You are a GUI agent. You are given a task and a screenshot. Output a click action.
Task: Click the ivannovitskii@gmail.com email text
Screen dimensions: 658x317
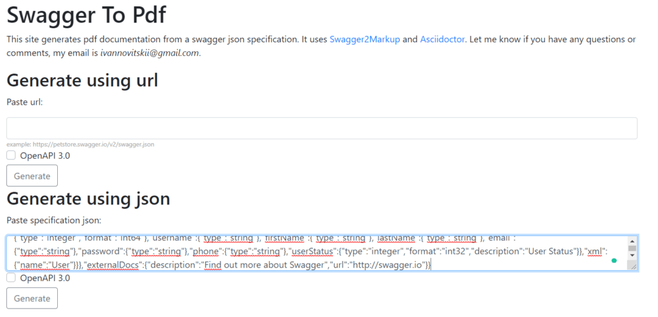tap(149, 53)
